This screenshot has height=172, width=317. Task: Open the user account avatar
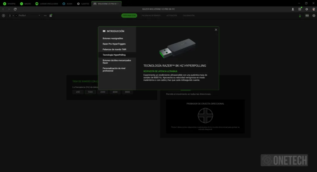pyautogui.click(x=314, y=9)
